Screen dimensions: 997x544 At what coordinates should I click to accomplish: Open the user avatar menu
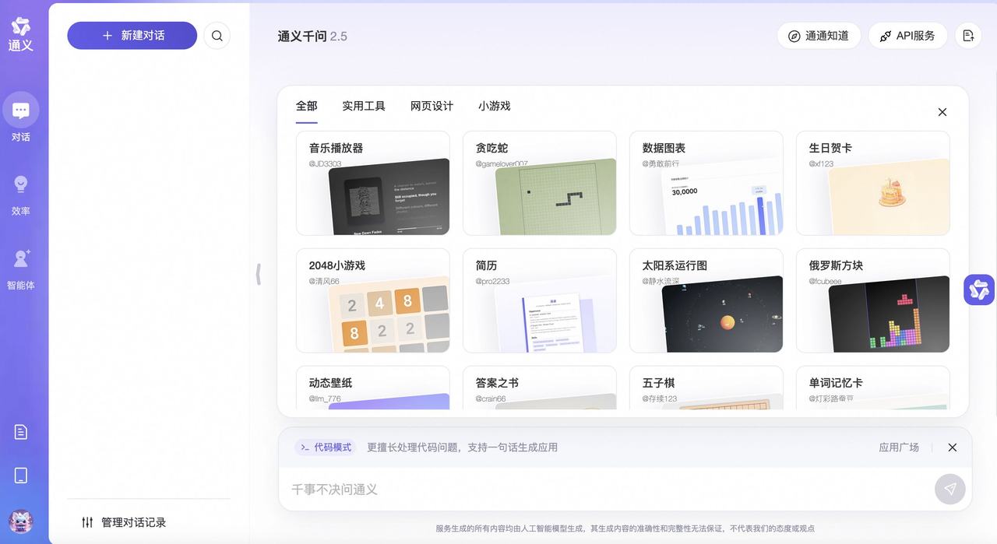click(21, 521)
